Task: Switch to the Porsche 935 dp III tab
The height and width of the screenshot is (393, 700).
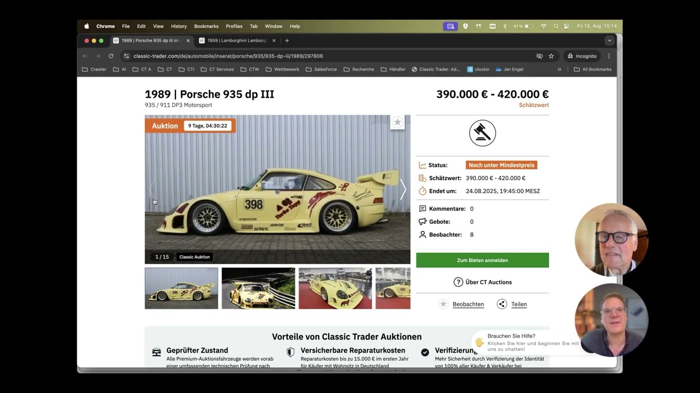Action: pyautogui.click(x=151, y=40)
